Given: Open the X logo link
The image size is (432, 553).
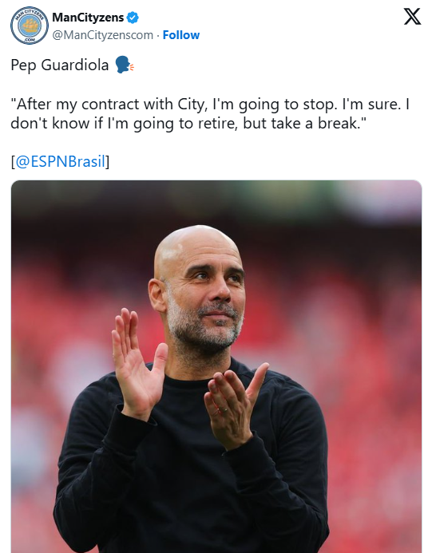Looking at the screenshot, I should tap(412, 17).
